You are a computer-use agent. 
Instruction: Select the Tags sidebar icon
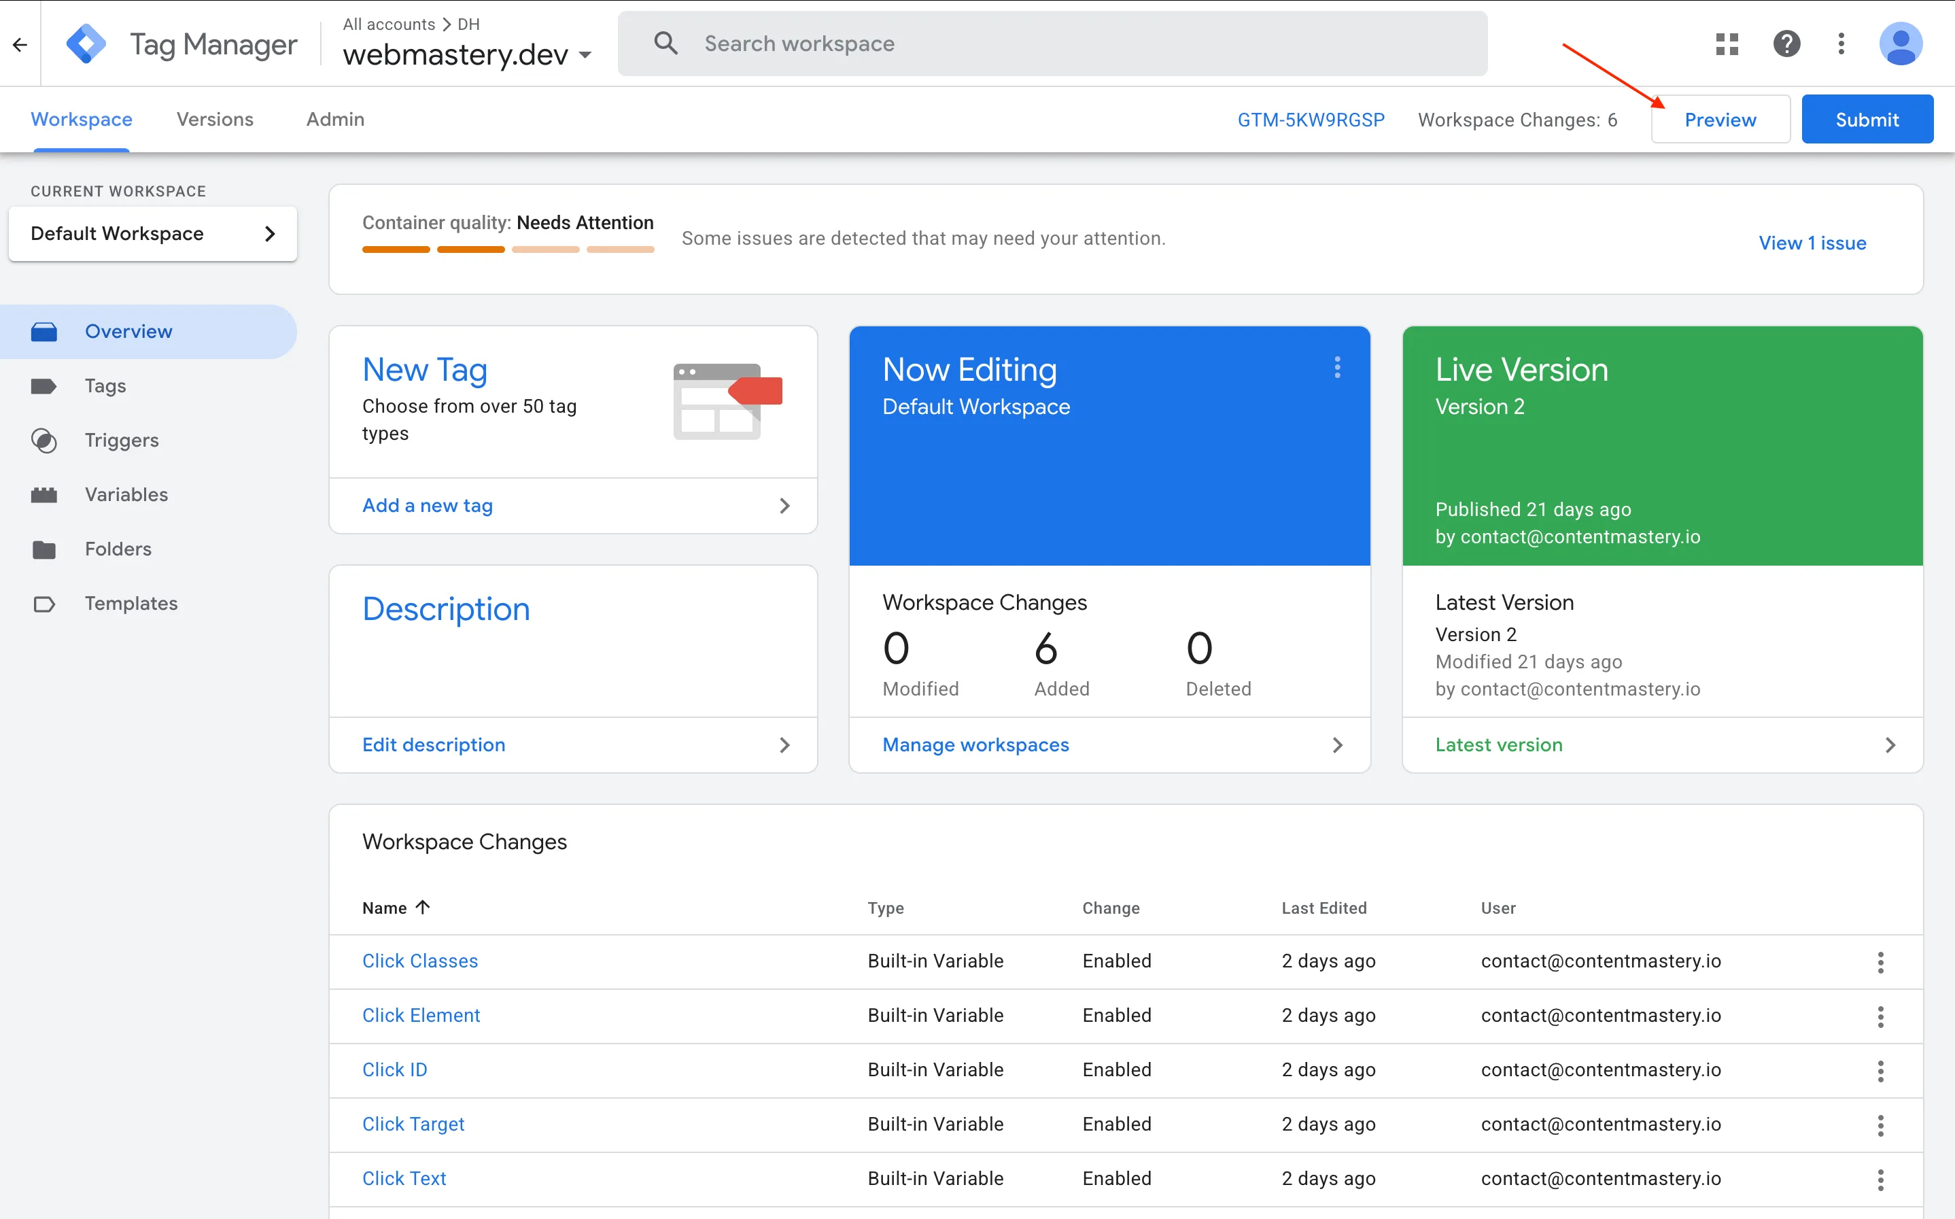coord(44,385)
